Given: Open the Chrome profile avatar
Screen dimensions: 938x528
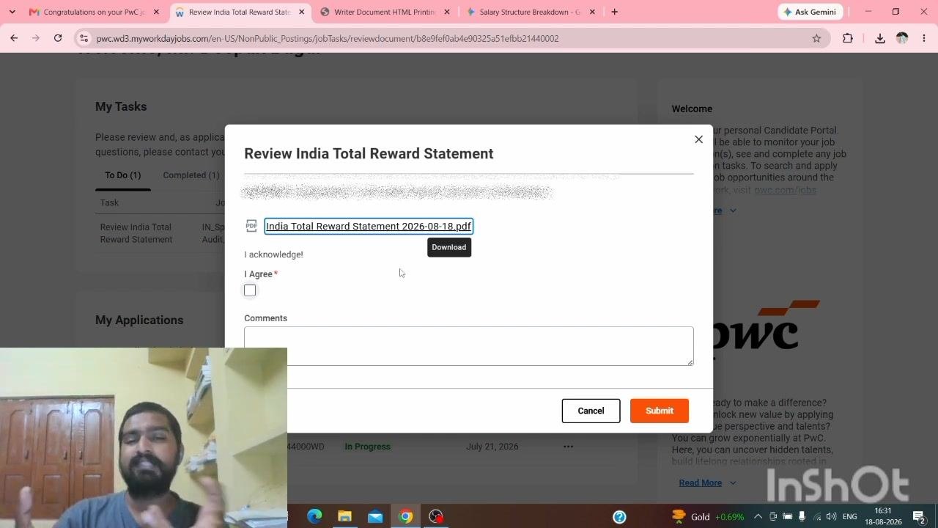Looking at the screenshot, I should click(902, 38).
